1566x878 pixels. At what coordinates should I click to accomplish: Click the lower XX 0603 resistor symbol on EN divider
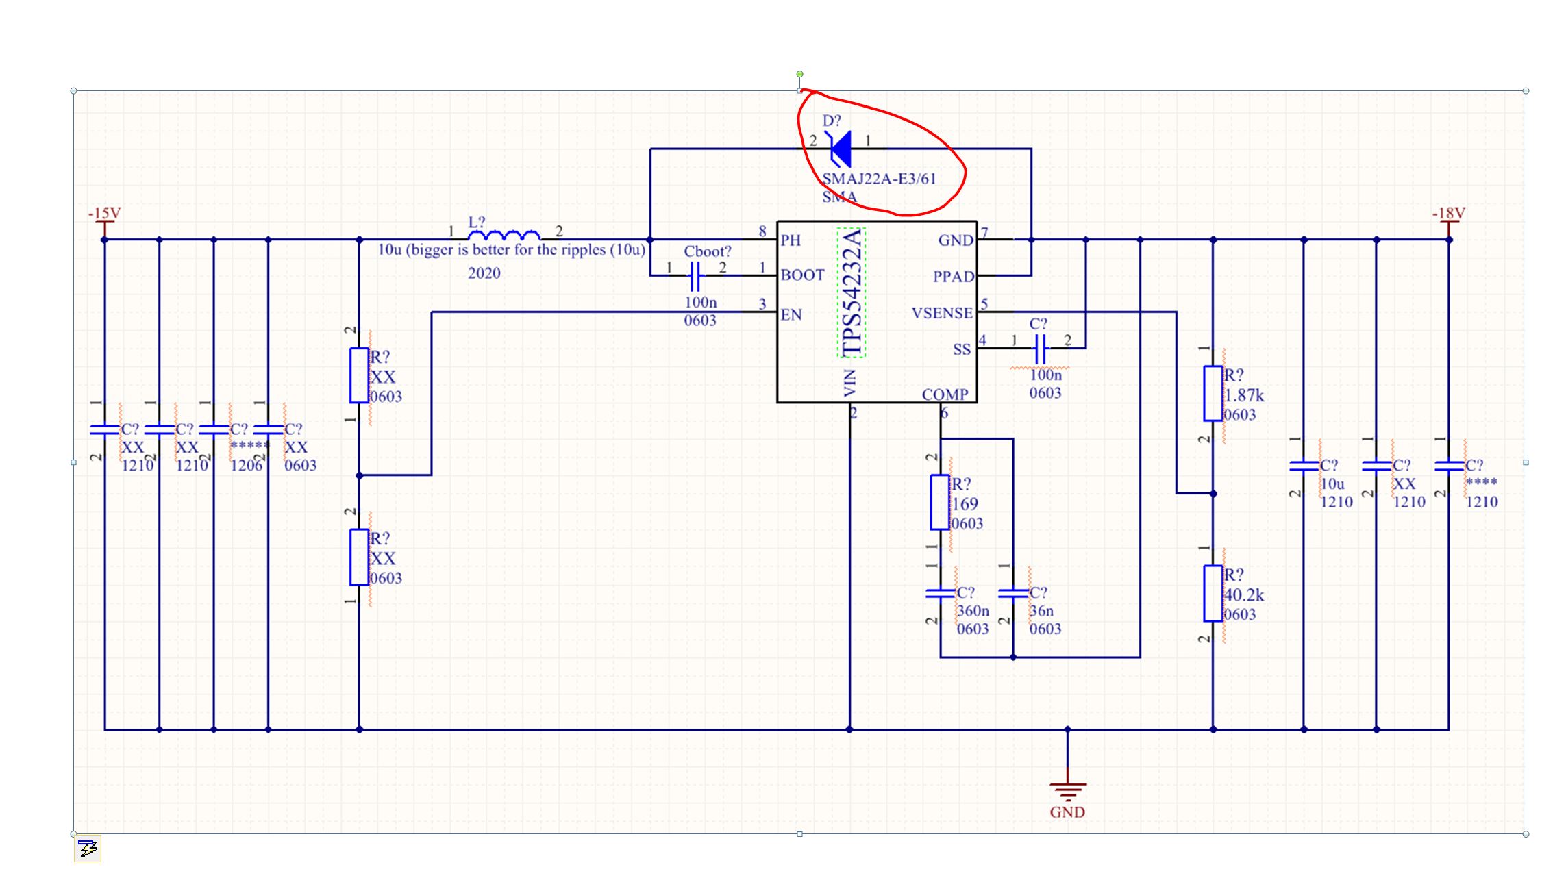point(359,557)
